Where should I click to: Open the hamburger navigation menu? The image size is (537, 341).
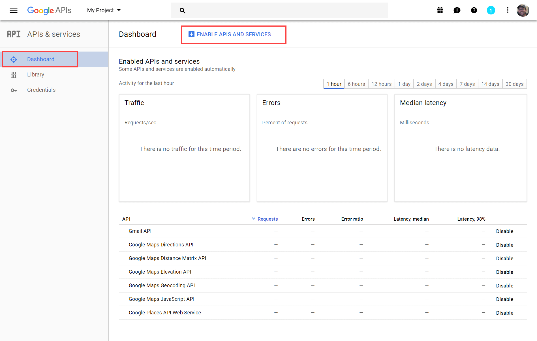(x=14, y=10)
